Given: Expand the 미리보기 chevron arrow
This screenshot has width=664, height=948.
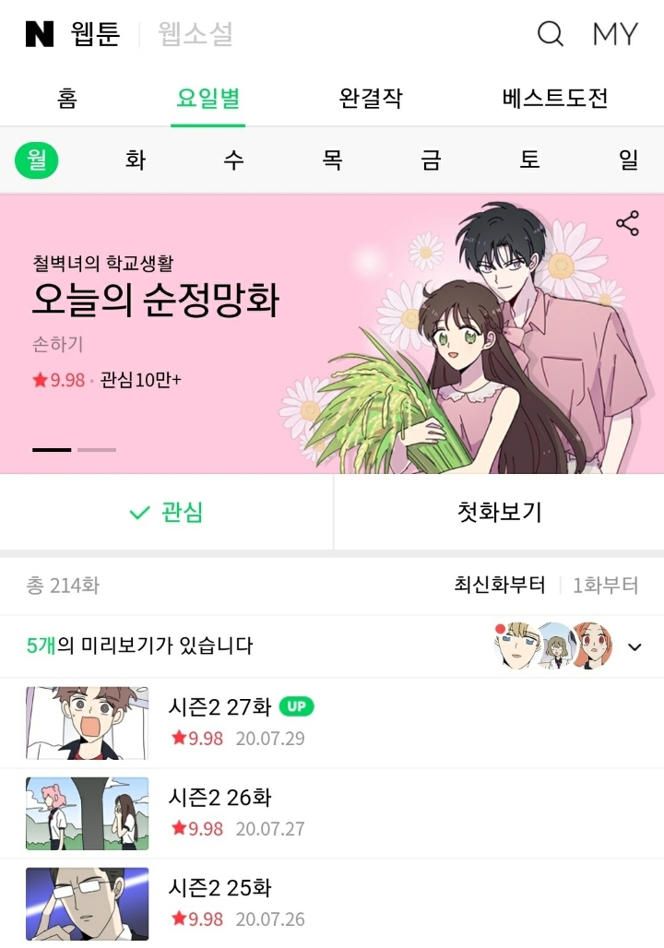Looking at the screenshot, I should pos(634,647).
